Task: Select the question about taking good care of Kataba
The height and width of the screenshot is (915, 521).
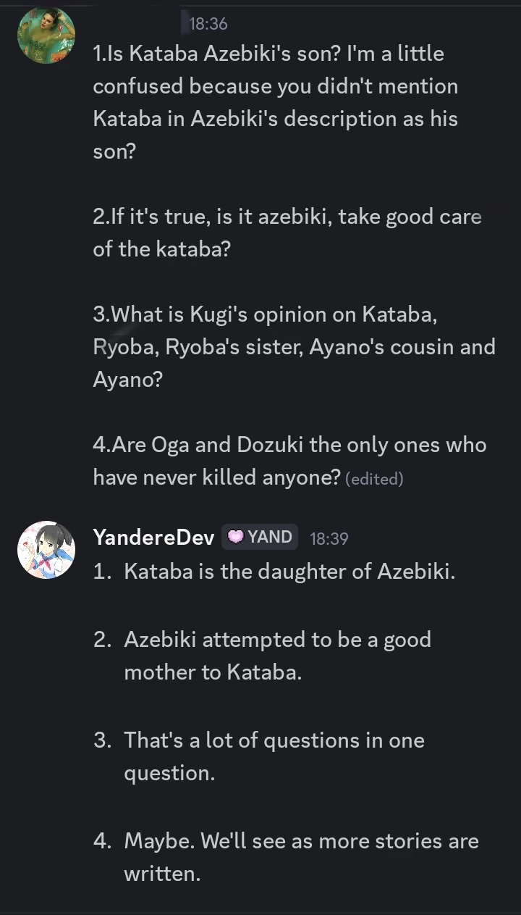Action: [x=287, y=233]
